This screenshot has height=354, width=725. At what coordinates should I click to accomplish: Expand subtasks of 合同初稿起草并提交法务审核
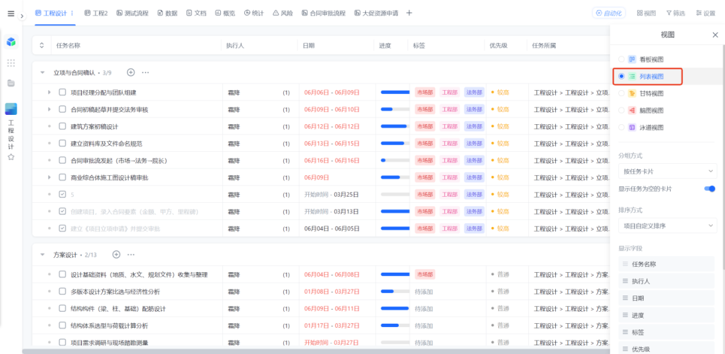(x=49, y=109)
